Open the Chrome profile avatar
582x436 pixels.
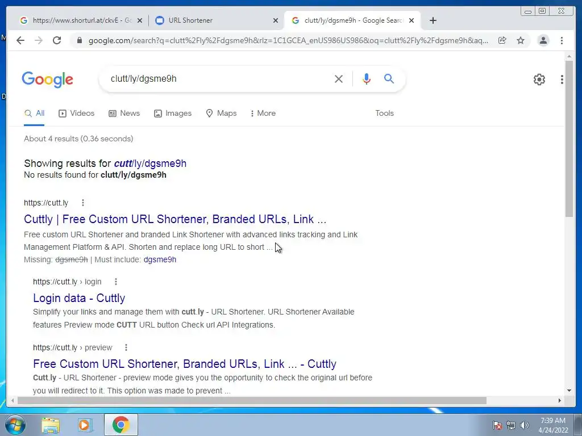[x=543, y=40]
